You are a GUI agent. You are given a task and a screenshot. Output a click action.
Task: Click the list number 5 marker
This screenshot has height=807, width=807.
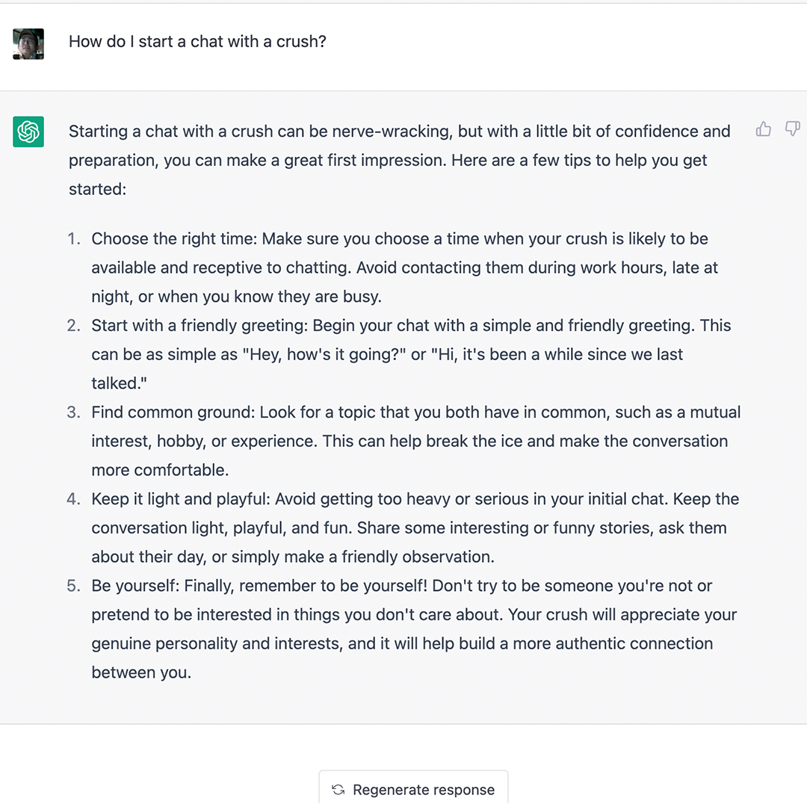73,586
